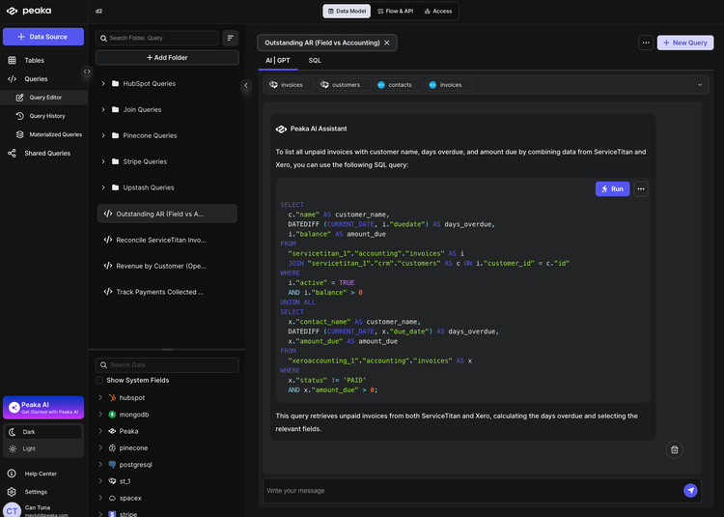Open Help Center in the sidebar
The height and width of the screenshot is (517, 724).
[41, 474]
